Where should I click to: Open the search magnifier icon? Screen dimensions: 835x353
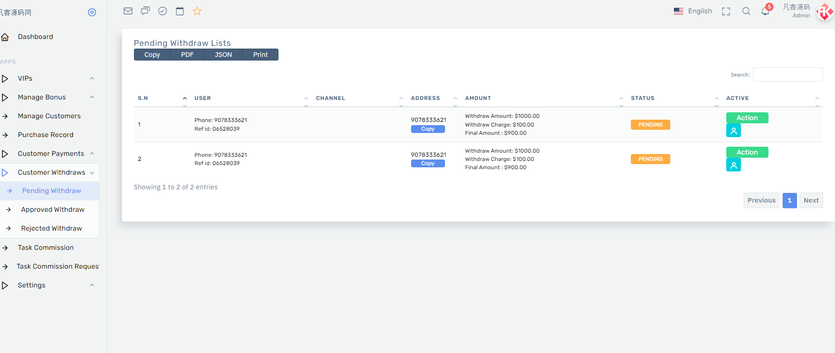(746, 11)
